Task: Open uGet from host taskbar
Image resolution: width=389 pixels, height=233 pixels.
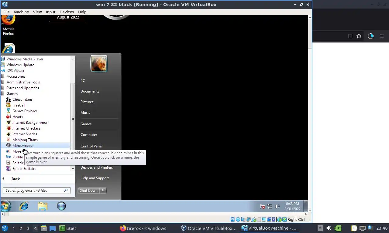Action: click(x=67, y=228)
